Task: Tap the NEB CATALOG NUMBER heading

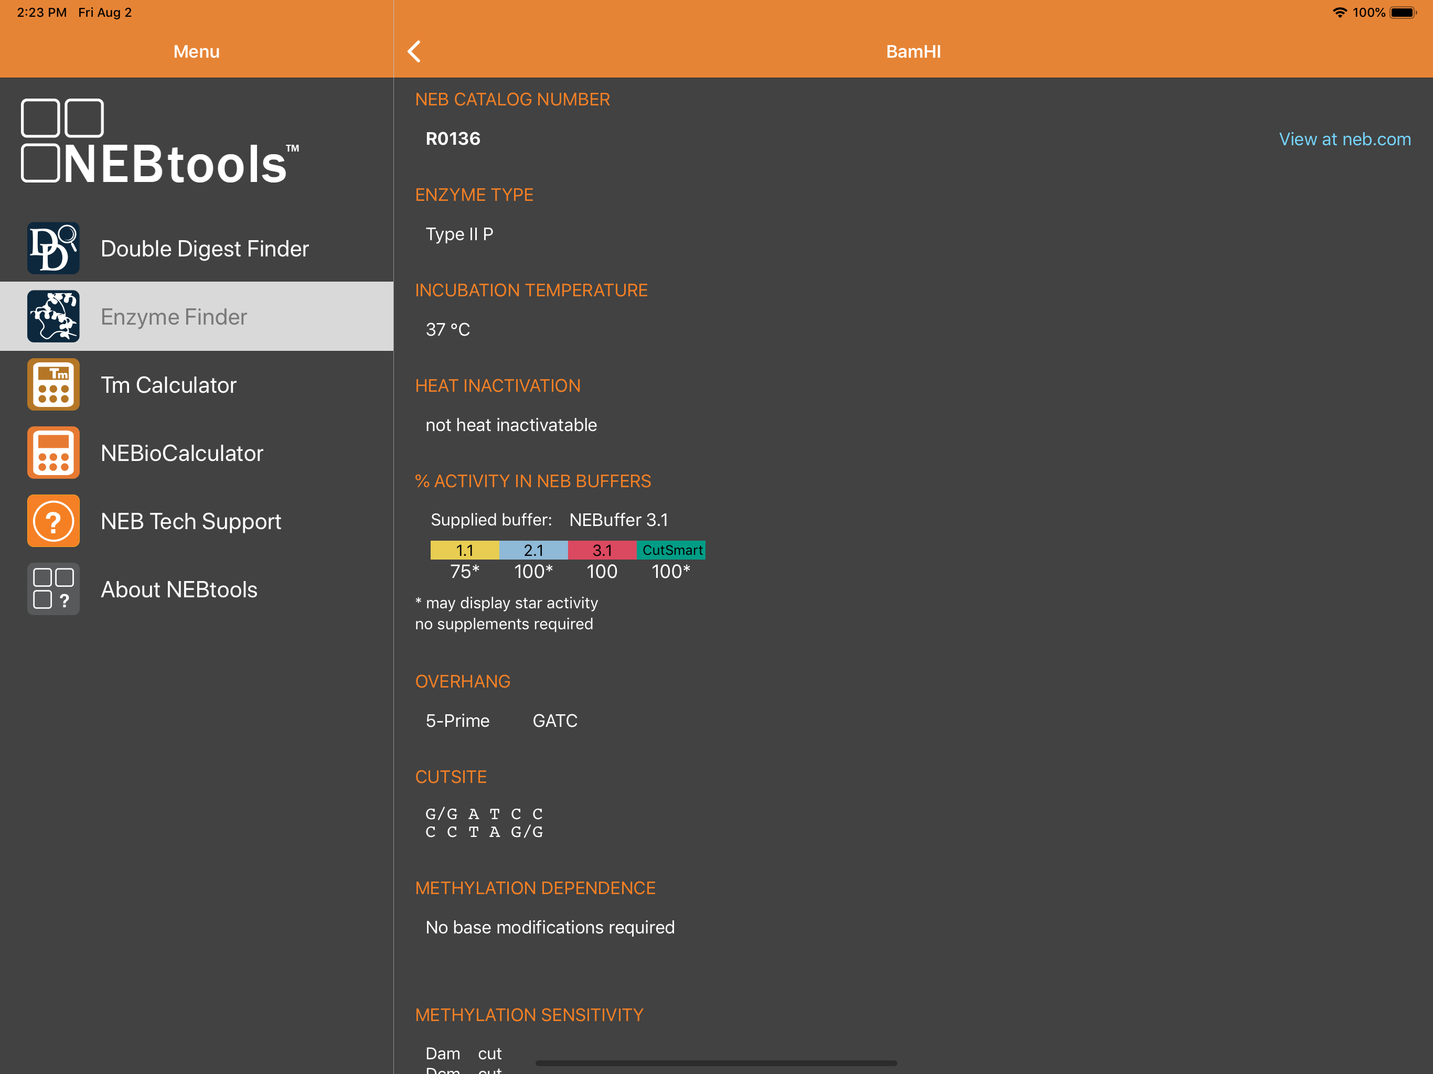Action: (x=512, y=99)
